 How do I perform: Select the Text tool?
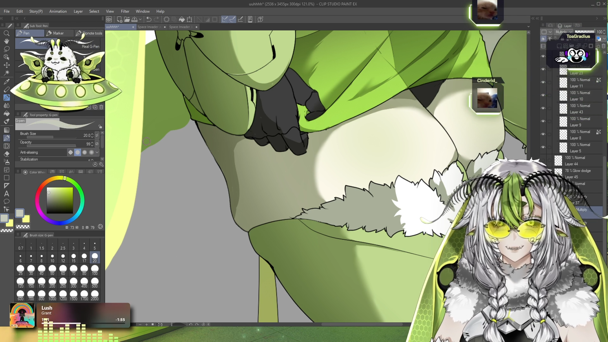[x=6, y=193]
